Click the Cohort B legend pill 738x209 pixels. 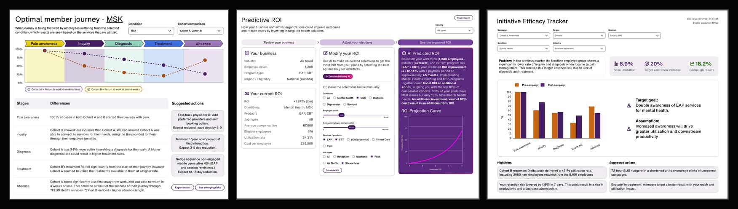pos(113,89)
